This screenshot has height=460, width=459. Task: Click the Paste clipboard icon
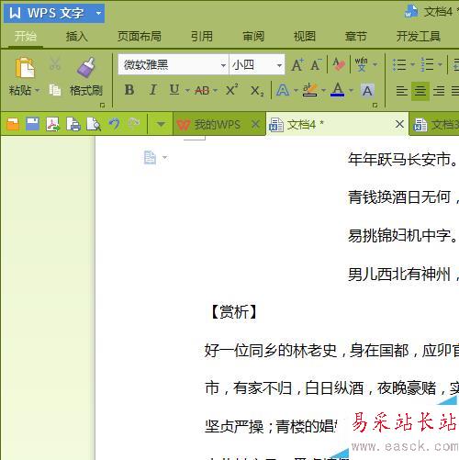pyautogui.click(x=25, y=68)
